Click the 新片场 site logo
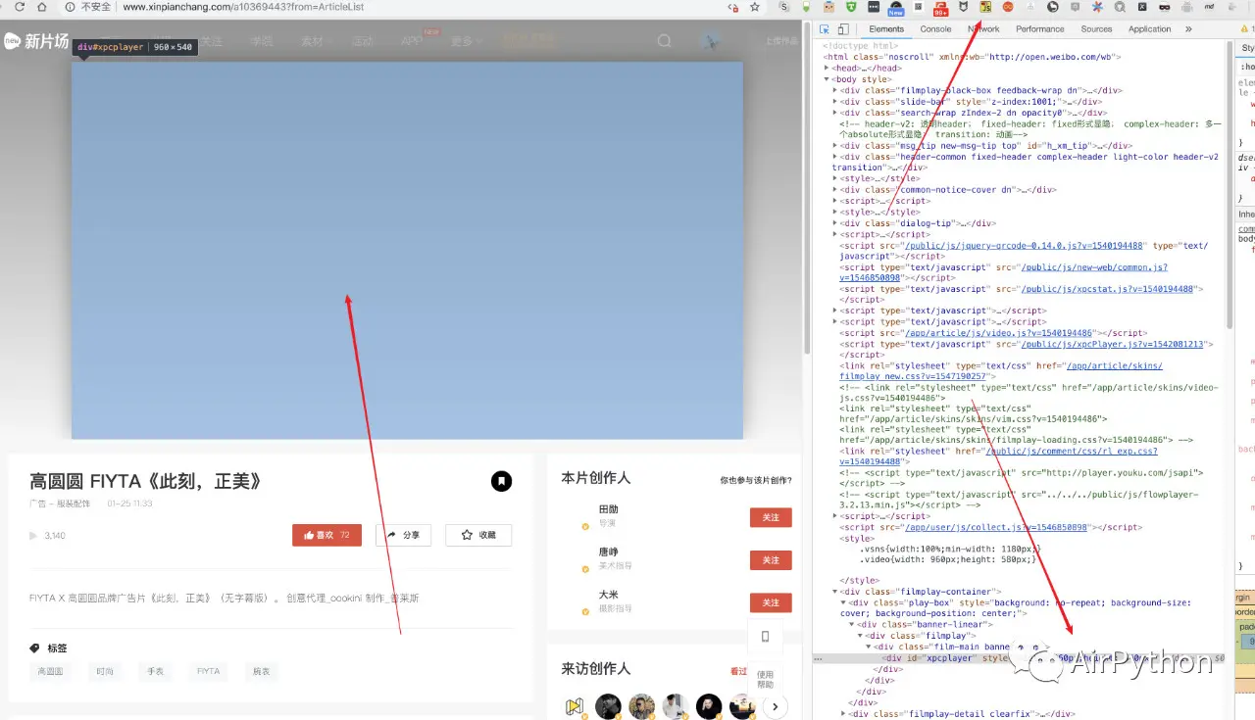This screenshot has width=1255, height=720. (37, 41)
